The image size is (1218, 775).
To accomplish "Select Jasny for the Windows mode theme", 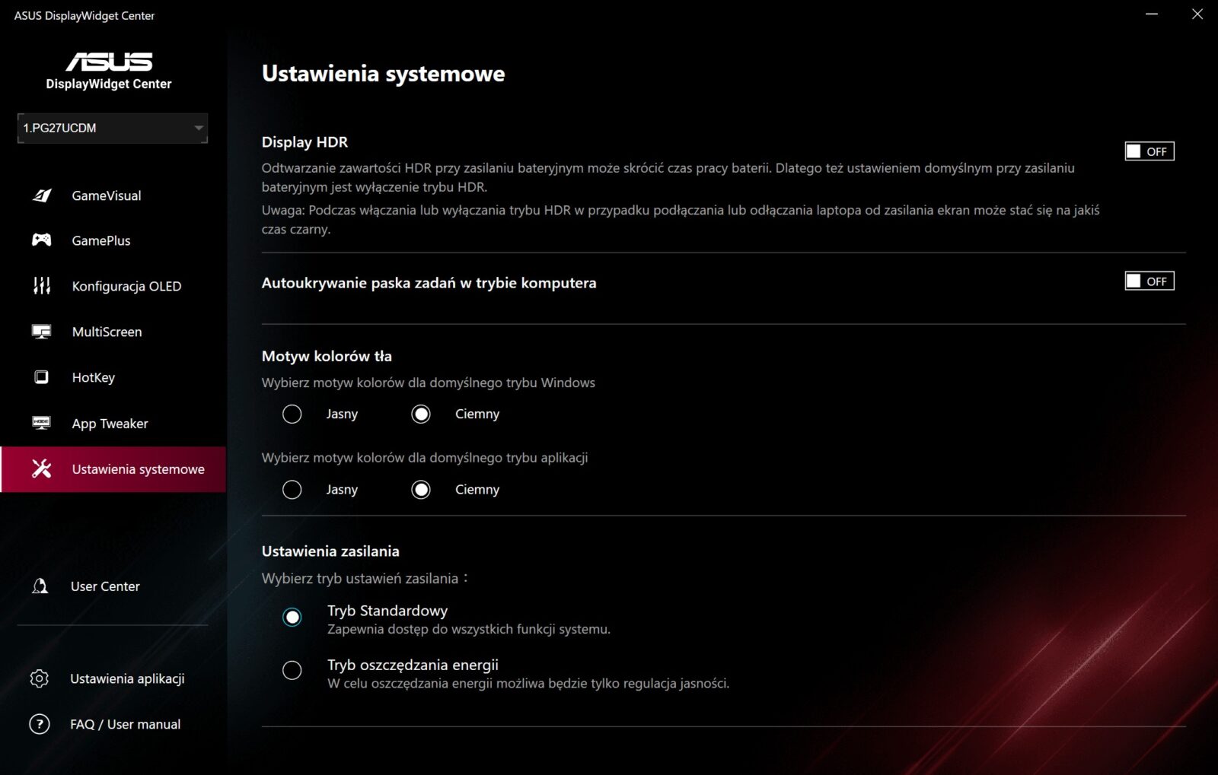I will pos(292,414).
